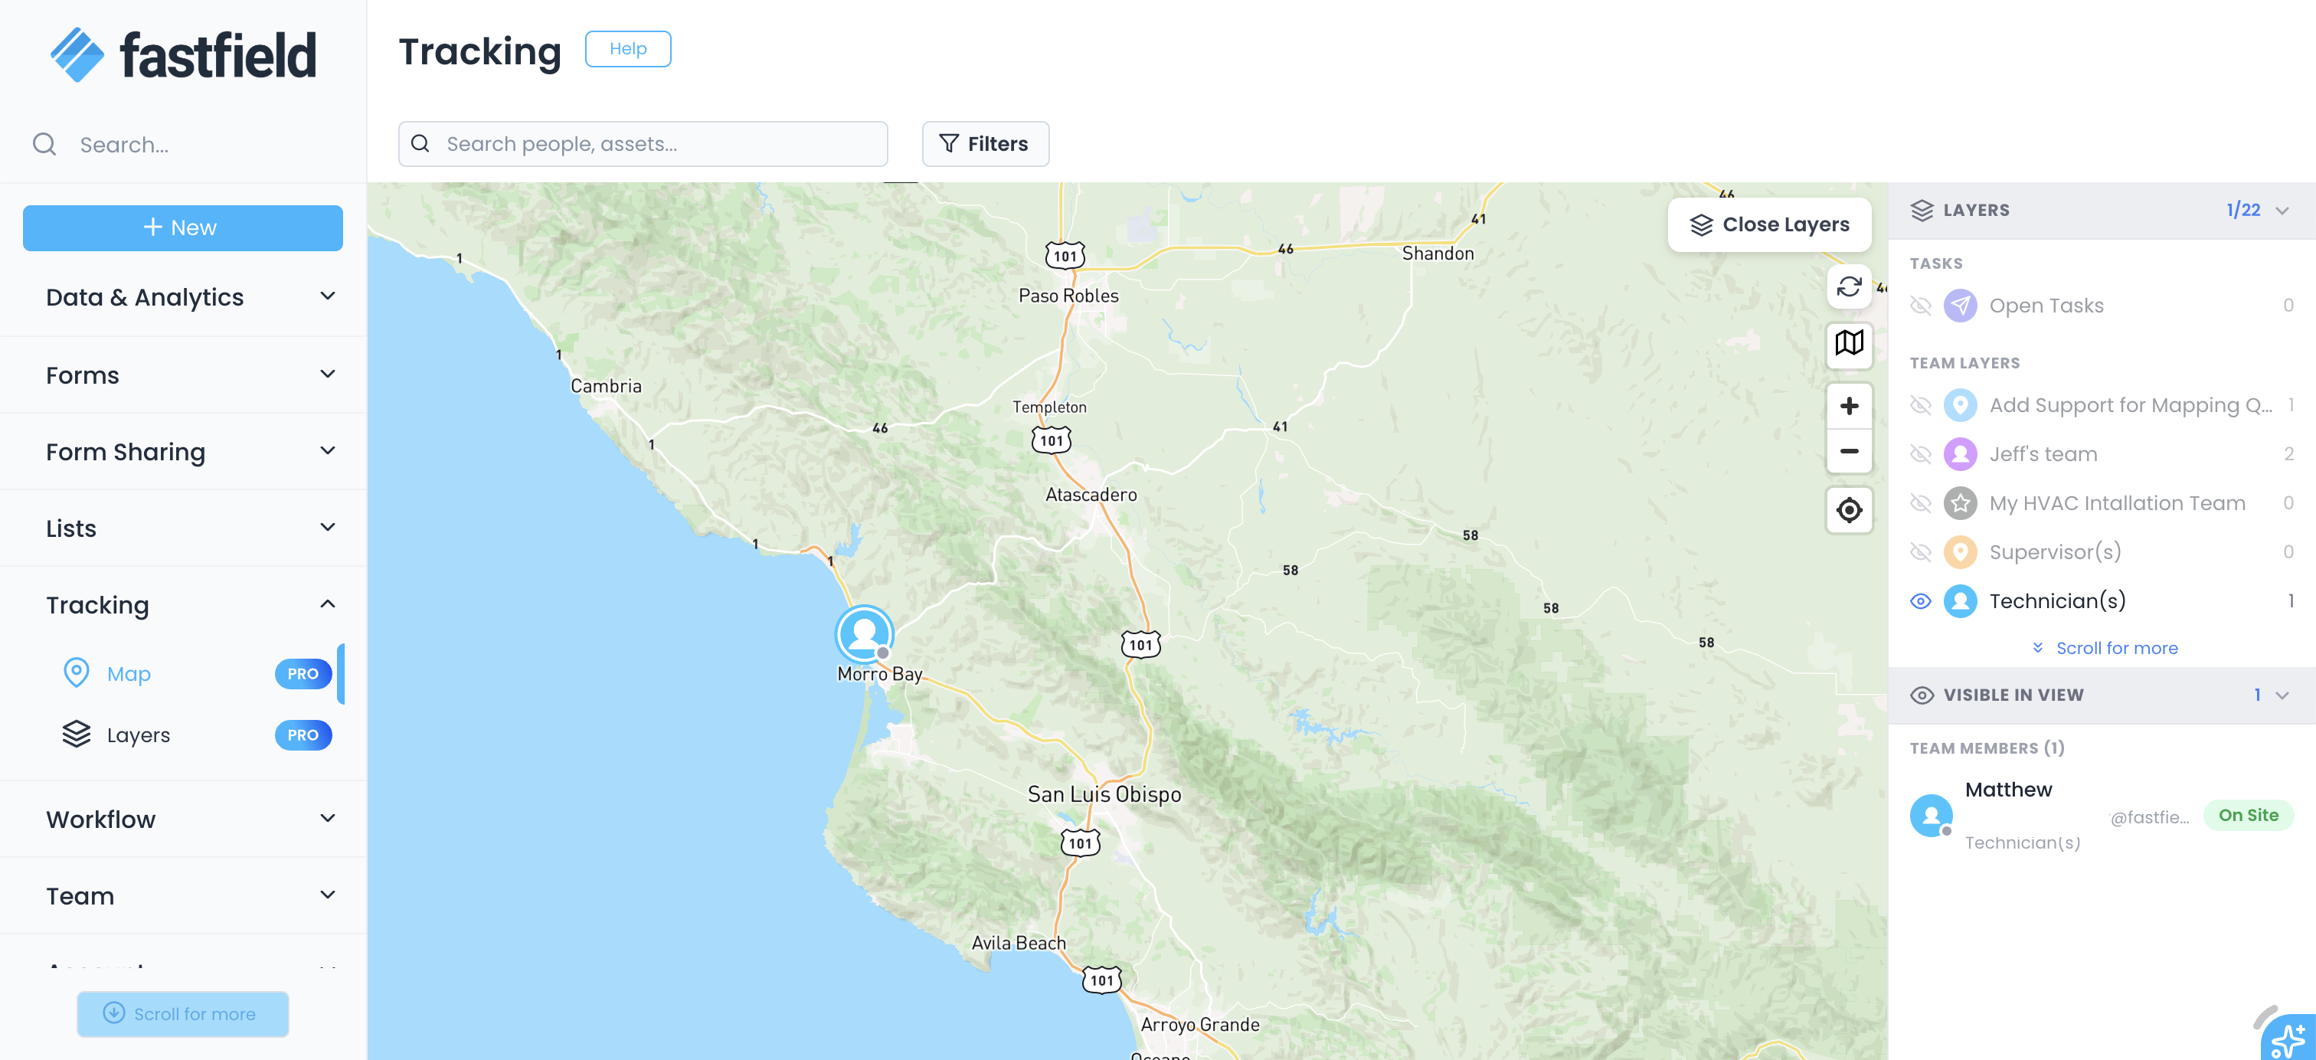Collapse the Layers panel header chevron
Image resolution: width=2316 pixels, height=1060 pixels.
[2282, 211]
